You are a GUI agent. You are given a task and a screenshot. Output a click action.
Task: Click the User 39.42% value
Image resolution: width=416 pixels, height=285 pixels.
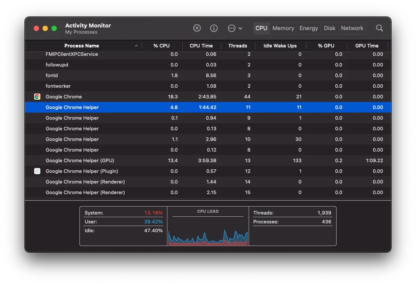[153, 222]
